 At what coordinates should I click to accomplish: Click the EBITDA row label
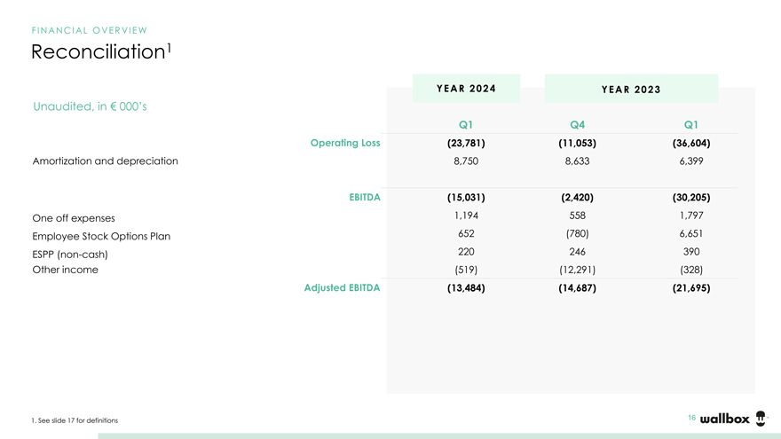(366, 198)
